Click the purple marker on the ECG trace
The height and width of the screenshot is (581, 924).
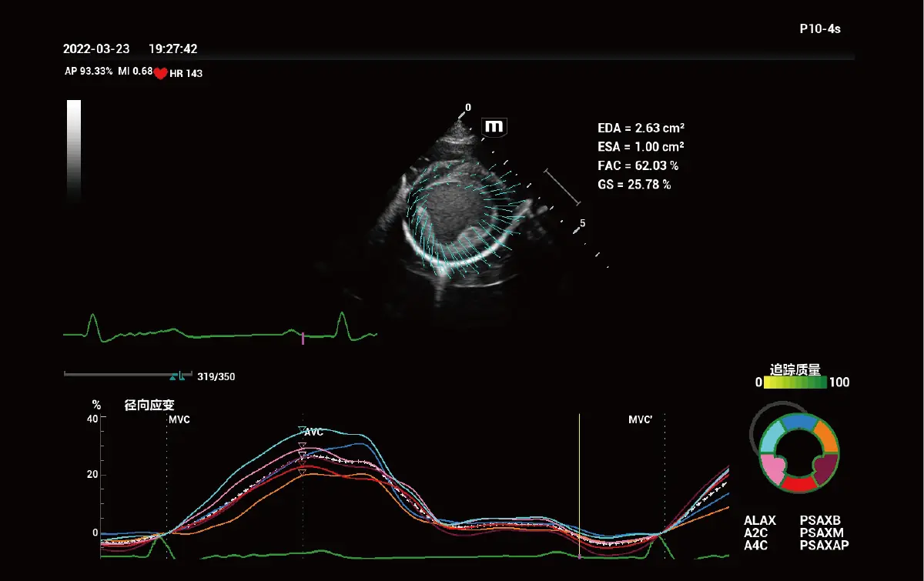[303, 338]
